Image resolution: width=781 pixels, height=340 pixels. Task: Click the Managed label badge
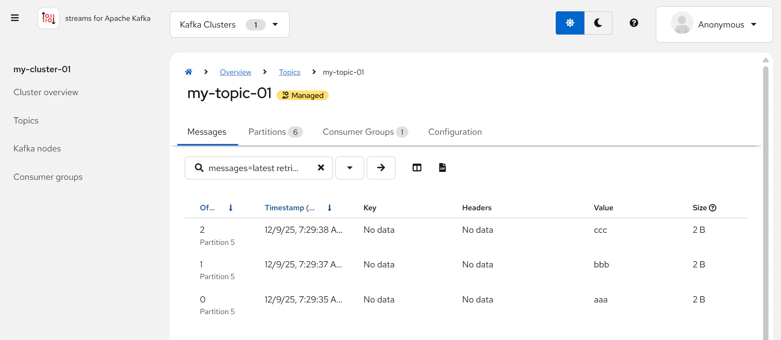303,96
